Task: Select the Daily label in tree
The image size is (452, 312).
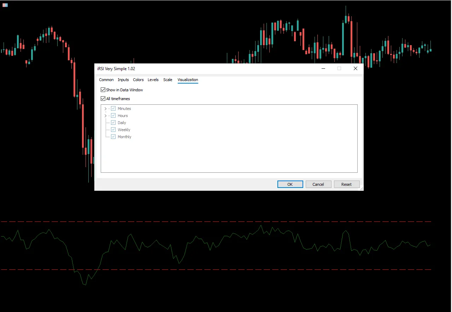Action: 122,123
